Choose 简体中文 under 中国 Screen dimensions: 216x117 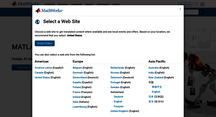pos(157,87)
